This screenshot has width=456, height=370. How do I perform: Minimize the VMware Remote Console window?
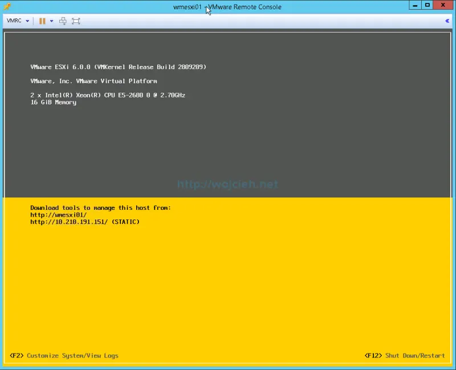414,5
